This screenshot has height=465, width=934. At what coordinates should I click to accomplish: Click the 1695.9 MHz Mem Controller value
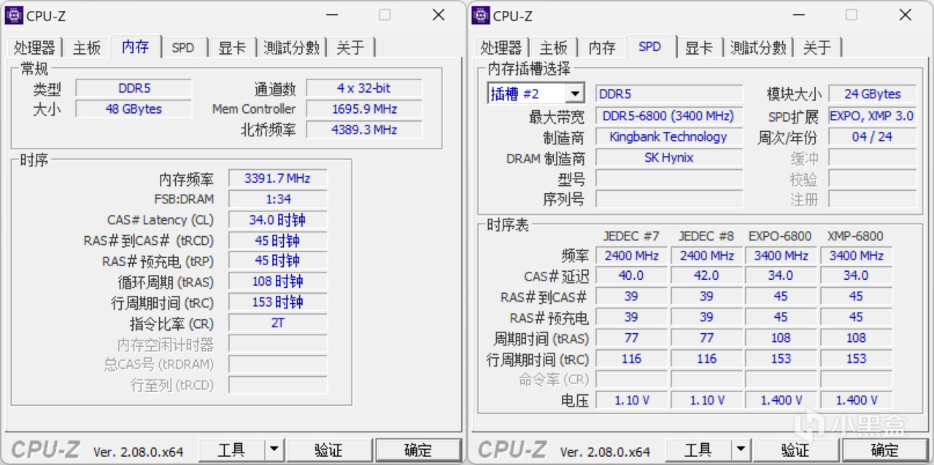click(363, 109)
